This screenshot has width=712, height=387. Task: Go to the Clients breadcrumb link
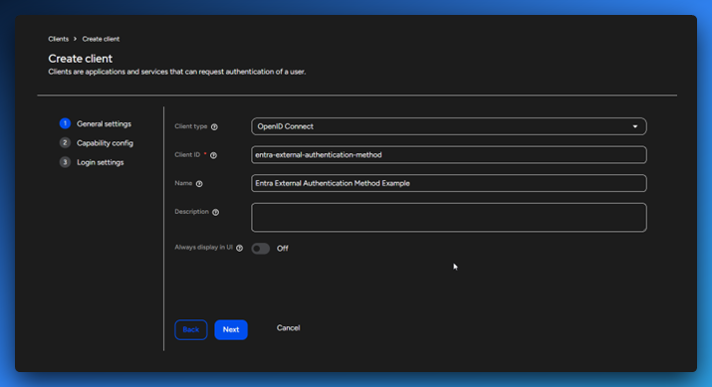click(59, 39)
